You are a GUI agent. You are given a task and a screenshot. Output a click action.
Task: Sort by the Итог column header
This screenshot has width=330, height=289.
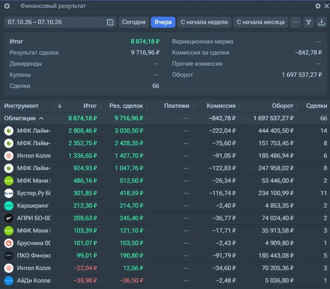pos(90,106)
